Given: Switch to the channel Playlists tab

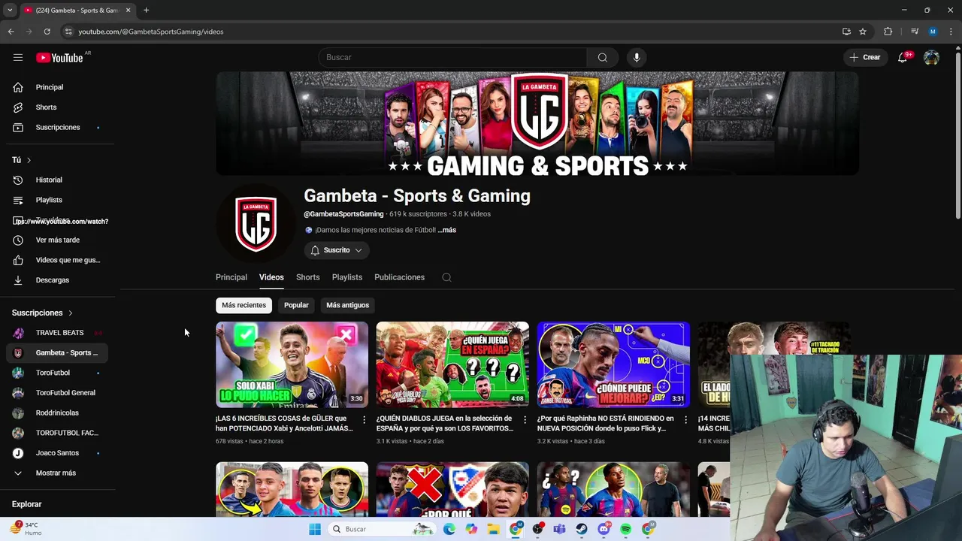Looking at the screenshot, I should [x=347, y=277].
